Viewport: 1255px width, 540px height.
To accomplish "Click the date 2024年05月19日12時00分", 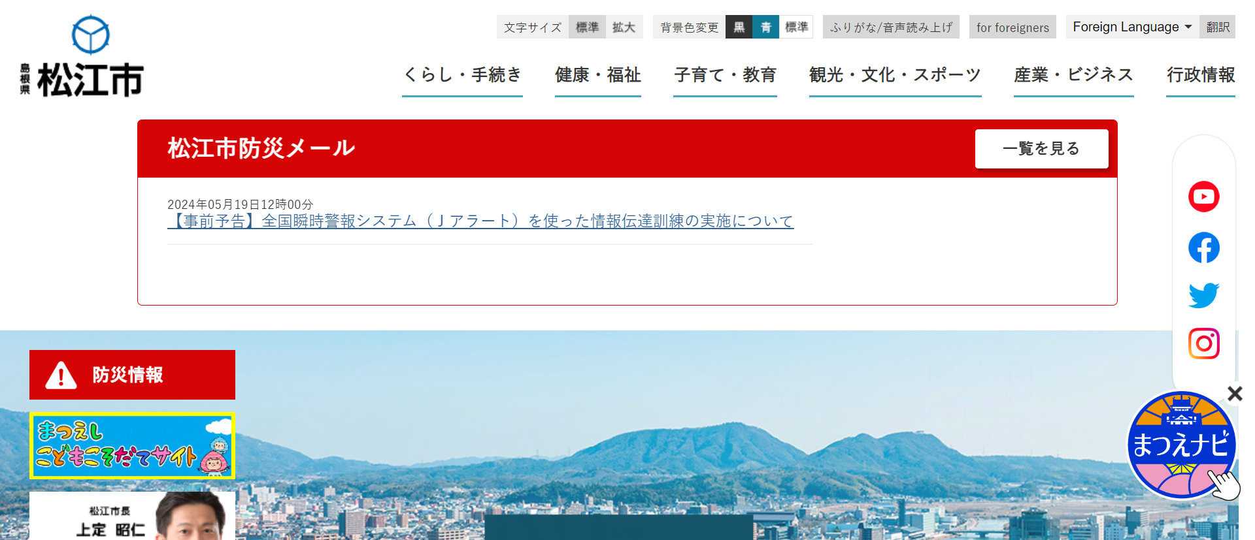I will pos(241,204).
